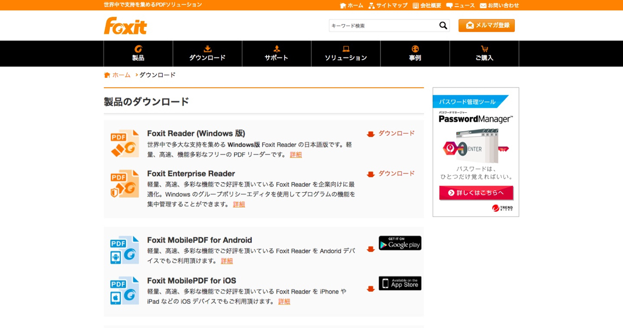Go to ご購入 in the navigation bar
The height and width of the screenshot is (328, 623).
click(484, 54)
